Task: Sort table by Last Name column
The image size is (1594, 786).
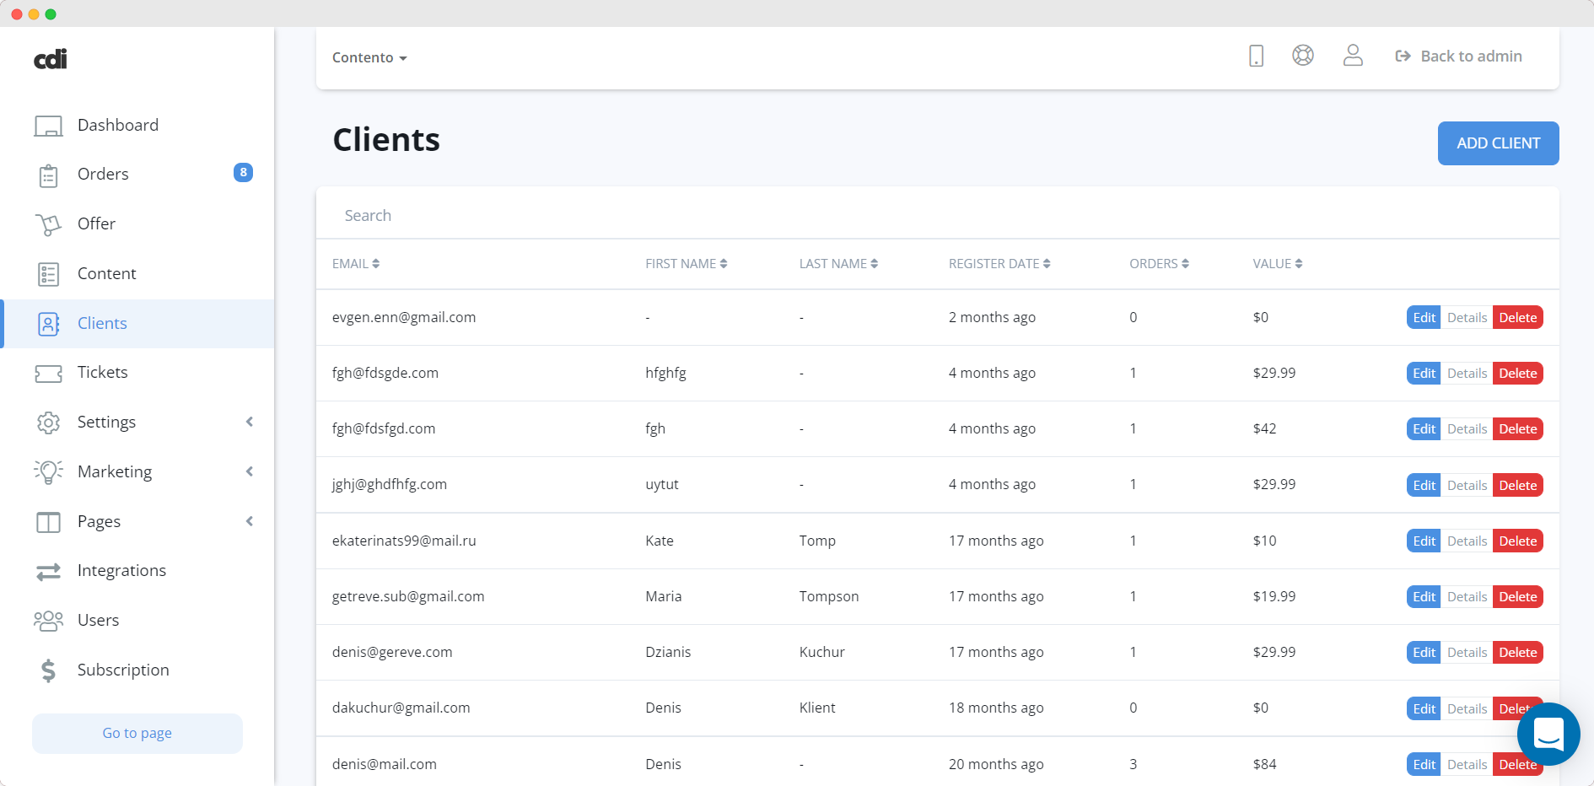Action: tap(838, 264)
